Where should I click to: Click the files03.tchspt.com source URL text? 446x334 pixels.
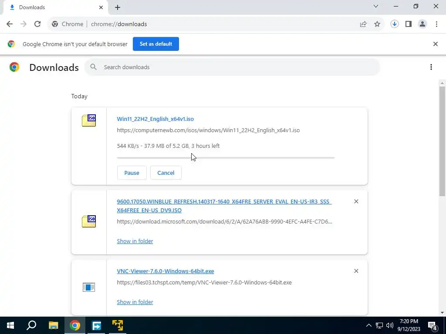coord(204,283)
